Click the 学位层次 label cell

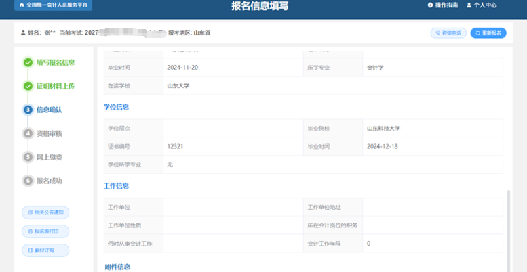click(x=134, y=128)
